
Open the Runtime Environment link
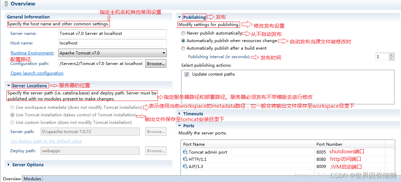pyautogui.click(x=32, y=53)
